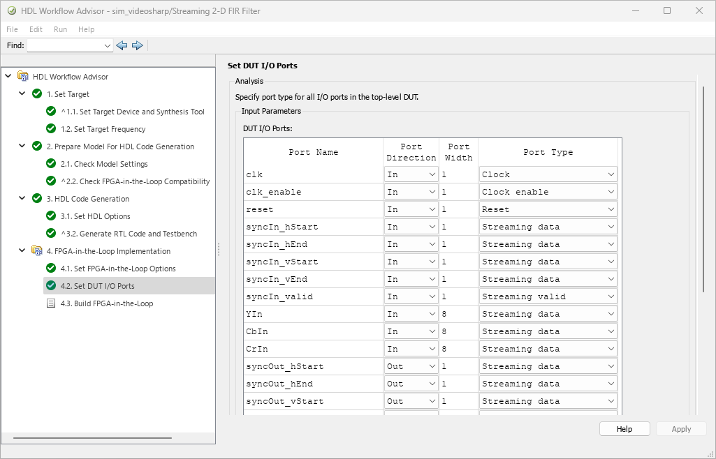Click the find previous arrow icon
Viewport: 716px width, 459px height.
[x=122, y=45]
